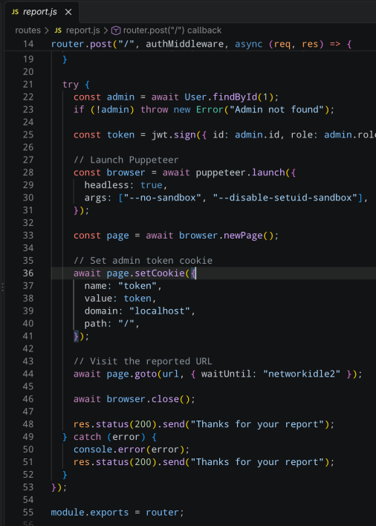Click value: token on line 38
Screen dimensions: 376x526
tap(118, 299)
